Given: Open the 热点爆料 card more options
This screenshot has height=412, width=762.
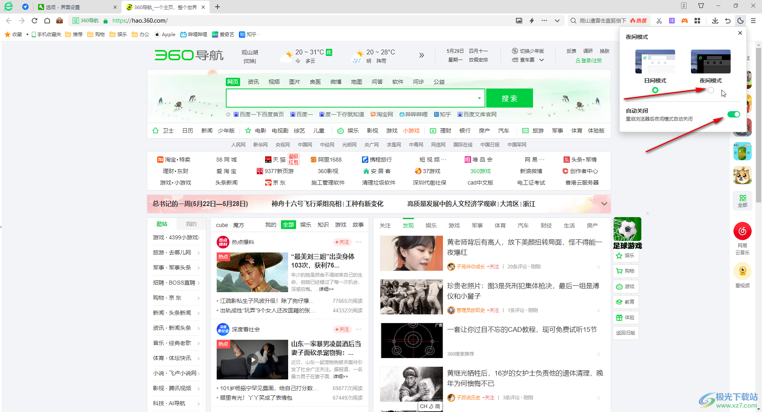Looking at the screenshot, I should (x=359, y=242).
